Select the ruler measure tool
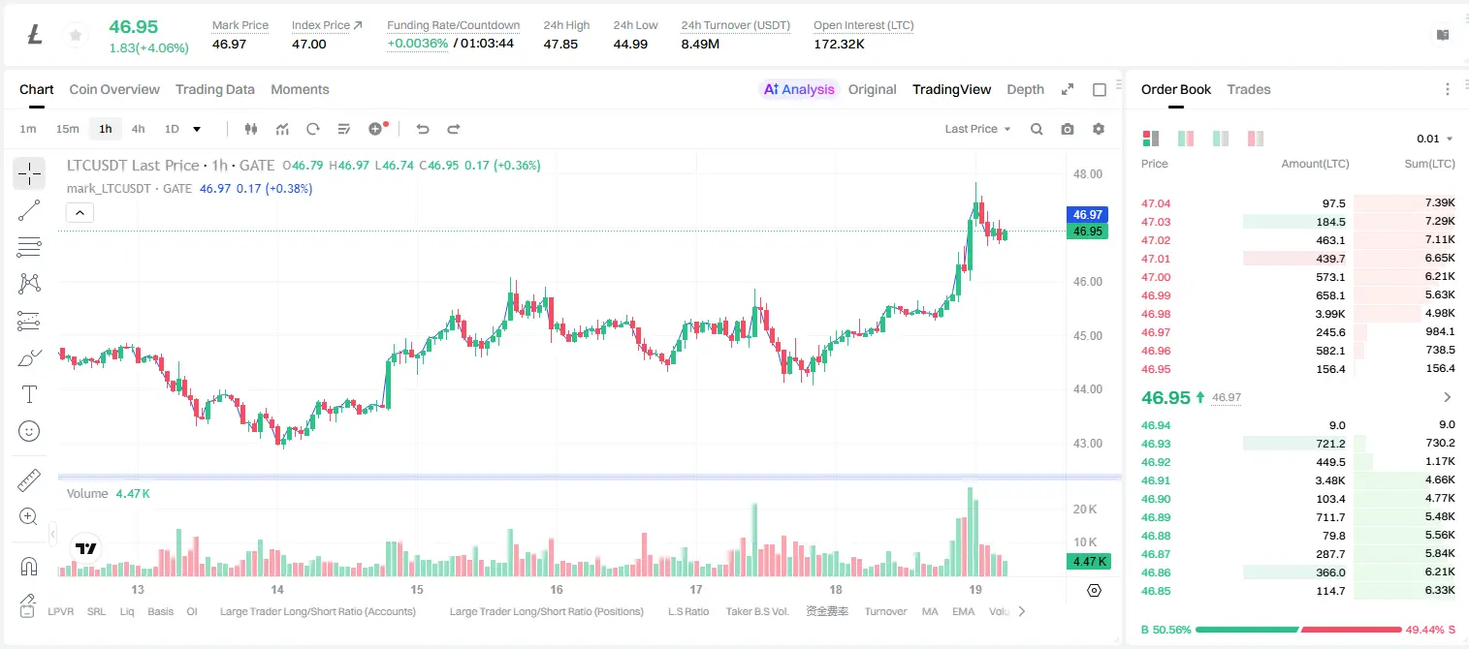Image resolution: width=1469 pixels, height=649 pixels. 29,480
